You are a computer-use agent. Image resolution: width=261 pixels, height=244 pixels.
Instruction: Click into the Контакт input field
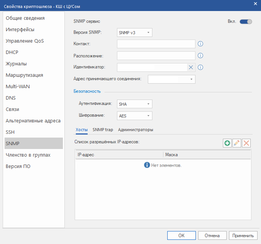tap(156, 44)
